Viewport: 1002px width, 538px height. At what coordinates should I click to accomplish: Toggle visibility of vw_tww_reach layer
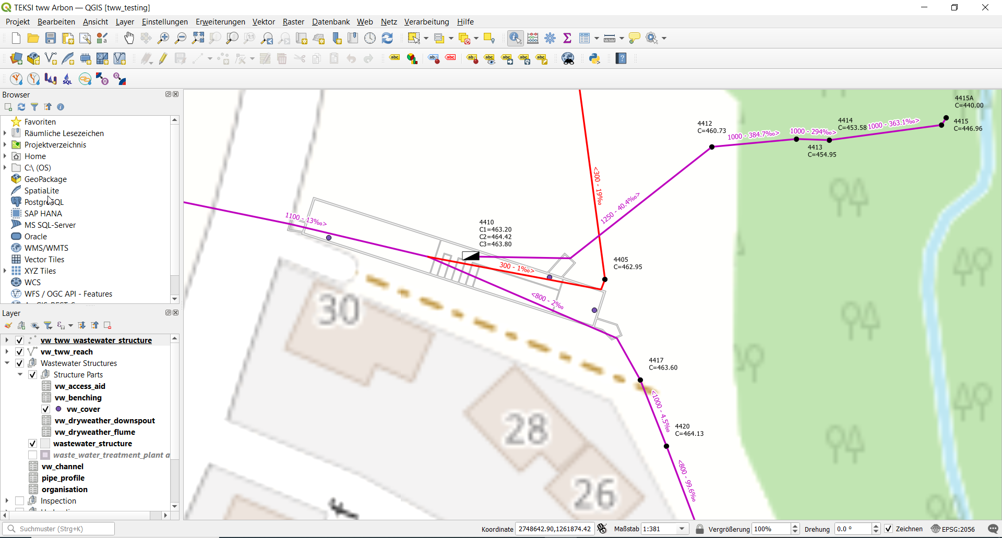tap(19, 352)
